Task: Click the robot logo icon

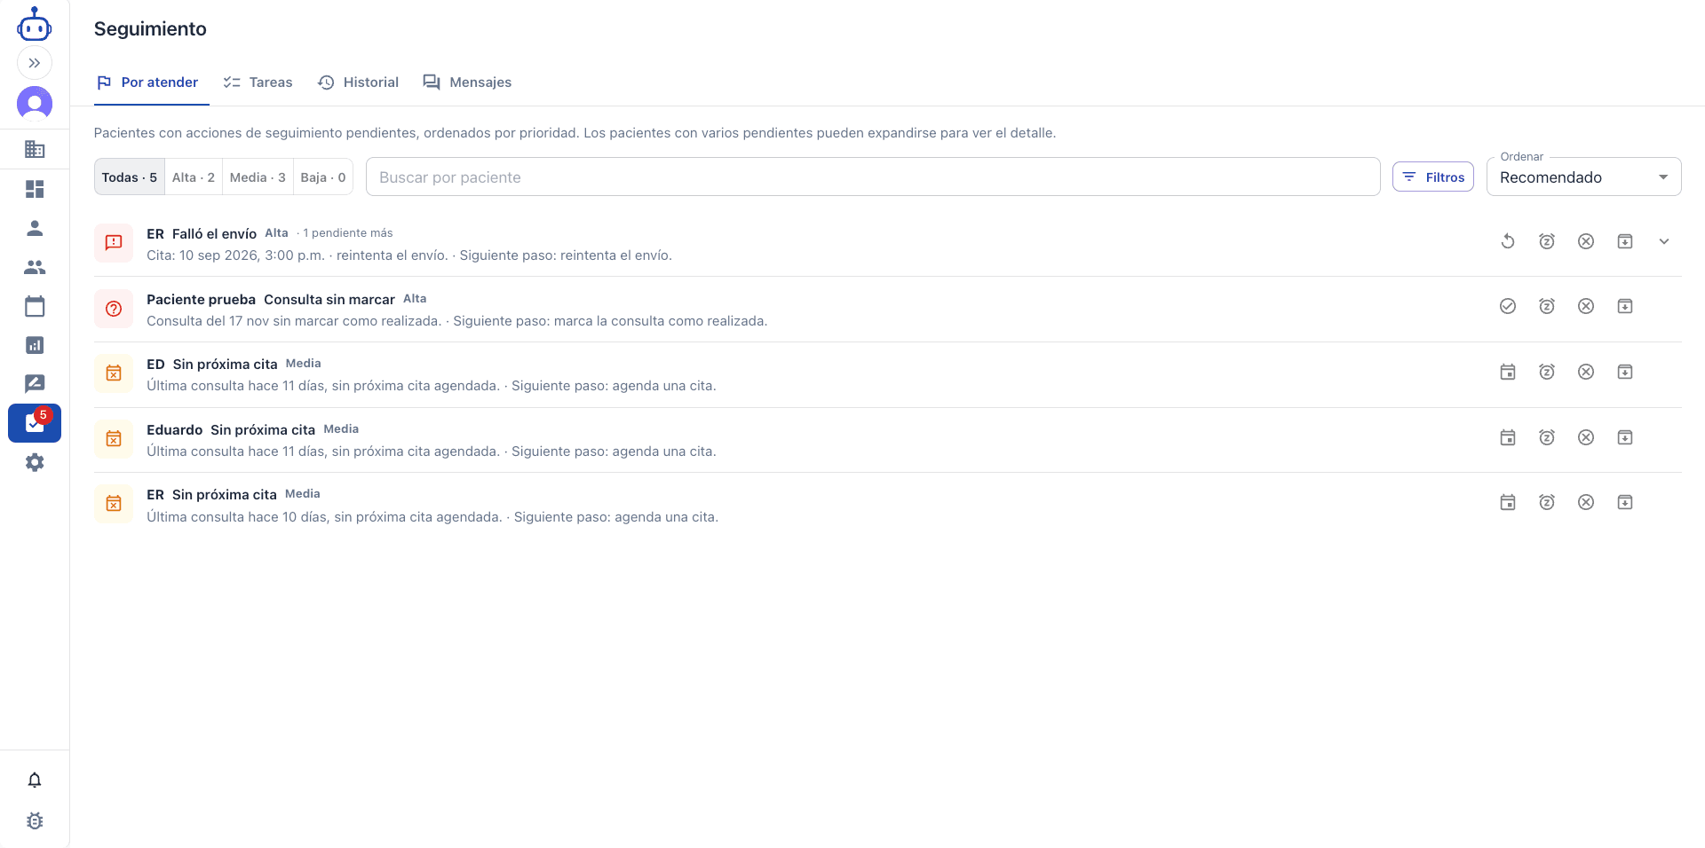Action: tap(35, 25)
